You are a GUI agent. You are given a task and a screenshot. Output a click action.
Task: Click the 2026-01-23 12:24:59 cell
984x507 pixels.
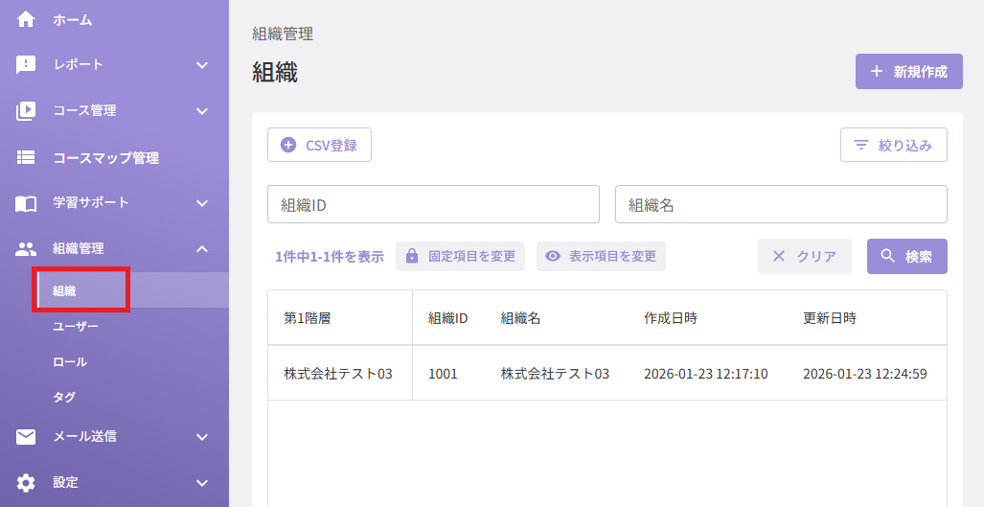865,374
